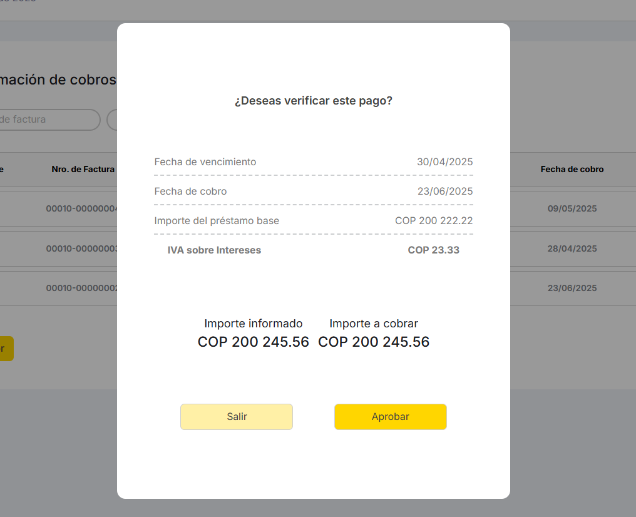Viewport: 636px width, 517px height.
Task: Click the Importe a cobrar label
Action: 374,324
